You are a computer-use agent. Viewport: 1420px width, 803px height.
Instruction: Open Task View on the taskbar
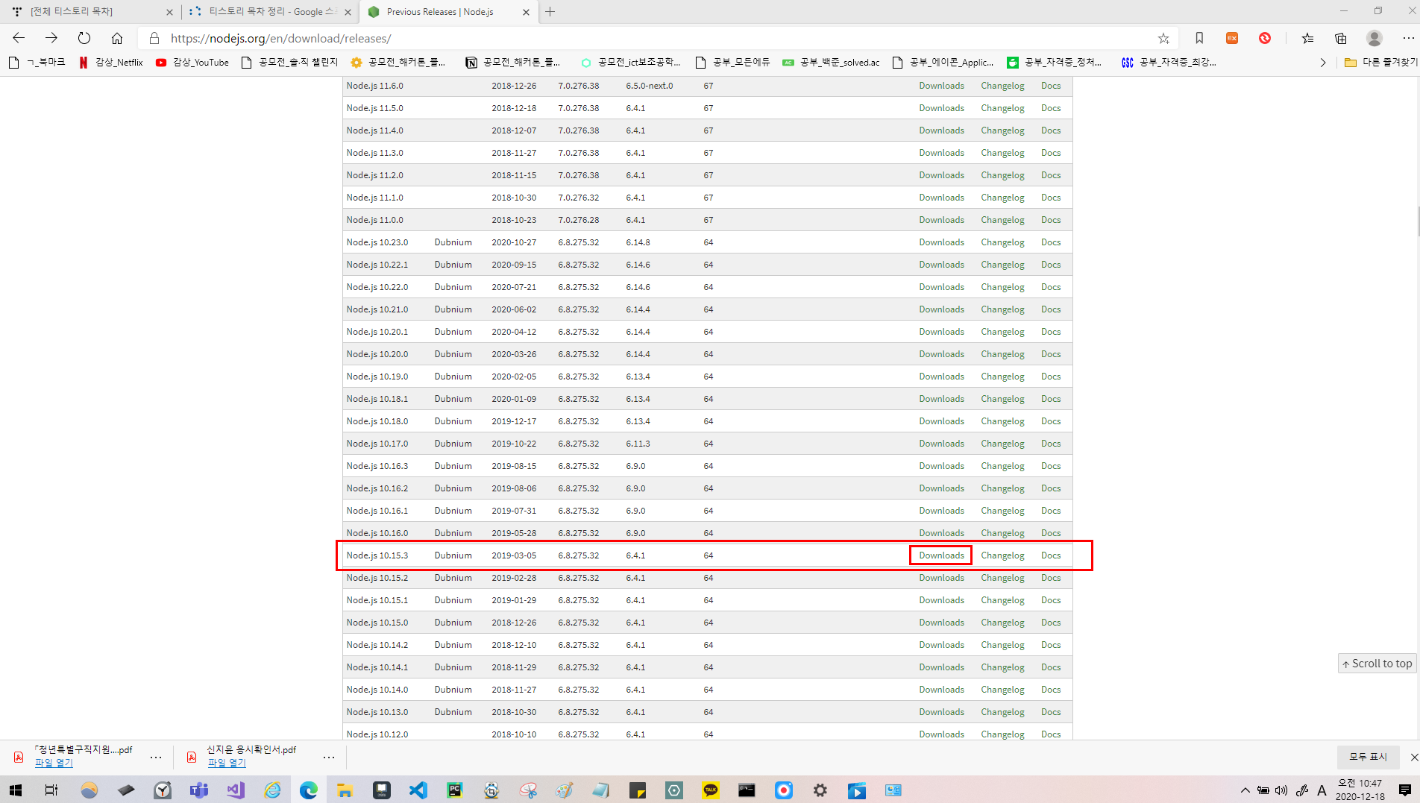click(51, 790)
